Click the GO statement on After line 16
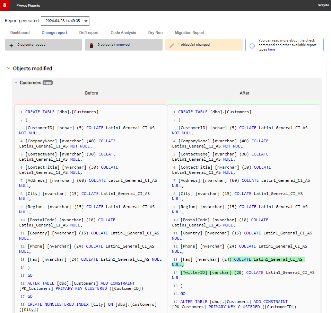This screenshot has height=313, width=331. point(183,294)
